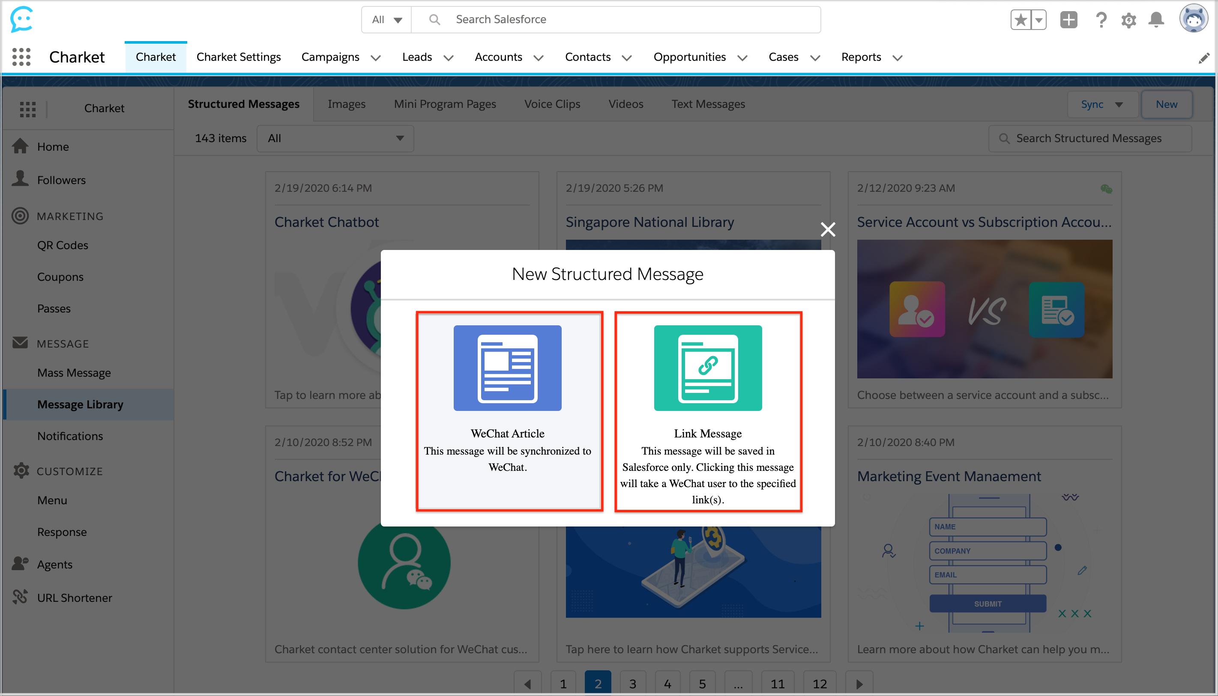Click the user profile avatar

pos(1193,19)
